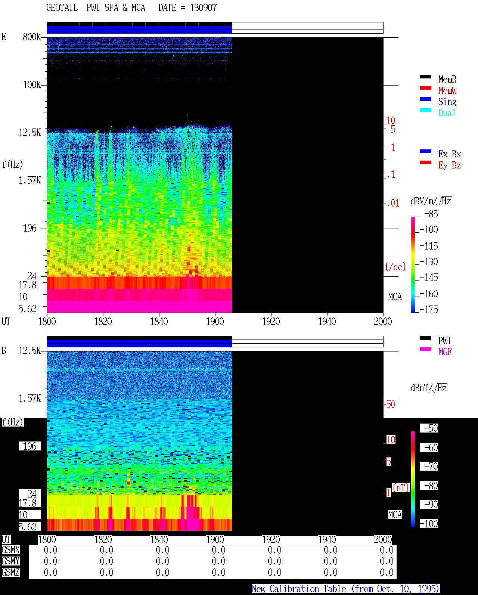This screenshot has width=478, height=595.
Task: Click the dBnT magnetic field color scale bar
Action: [413, 479]
